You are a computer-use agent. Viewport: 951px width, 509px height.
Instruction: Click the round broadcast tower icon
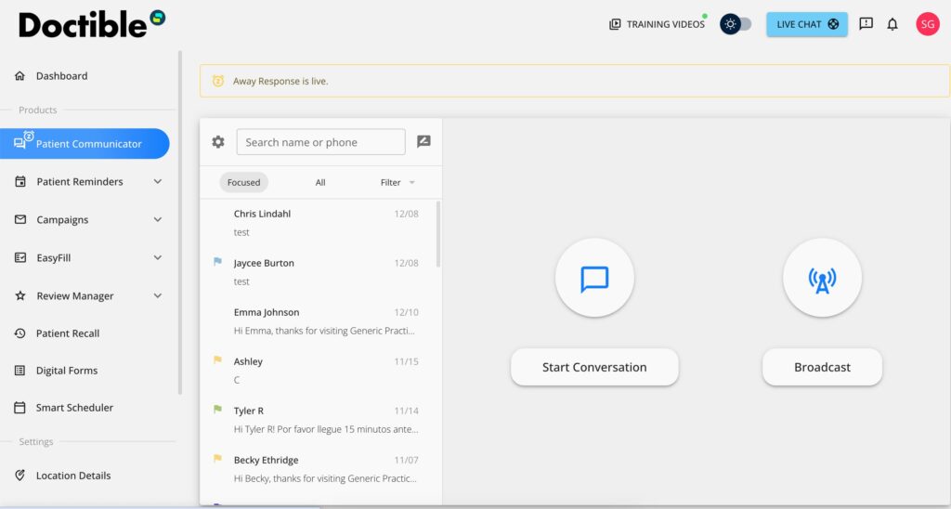click(822, 278)
